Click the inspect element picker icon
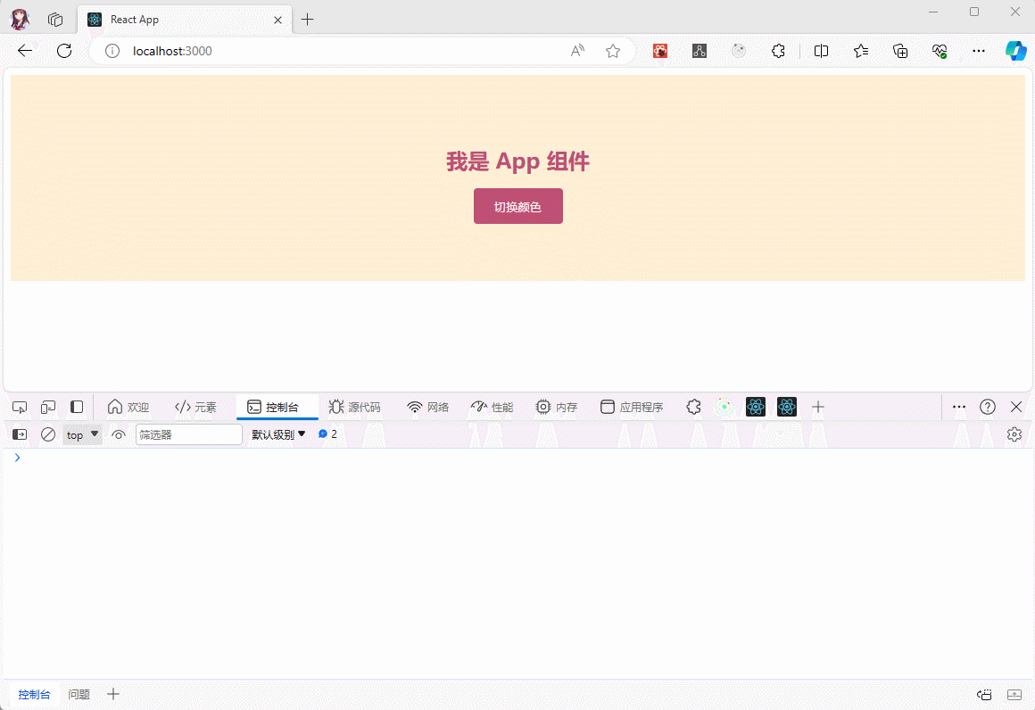1035x710 pixels. [20, 407]
